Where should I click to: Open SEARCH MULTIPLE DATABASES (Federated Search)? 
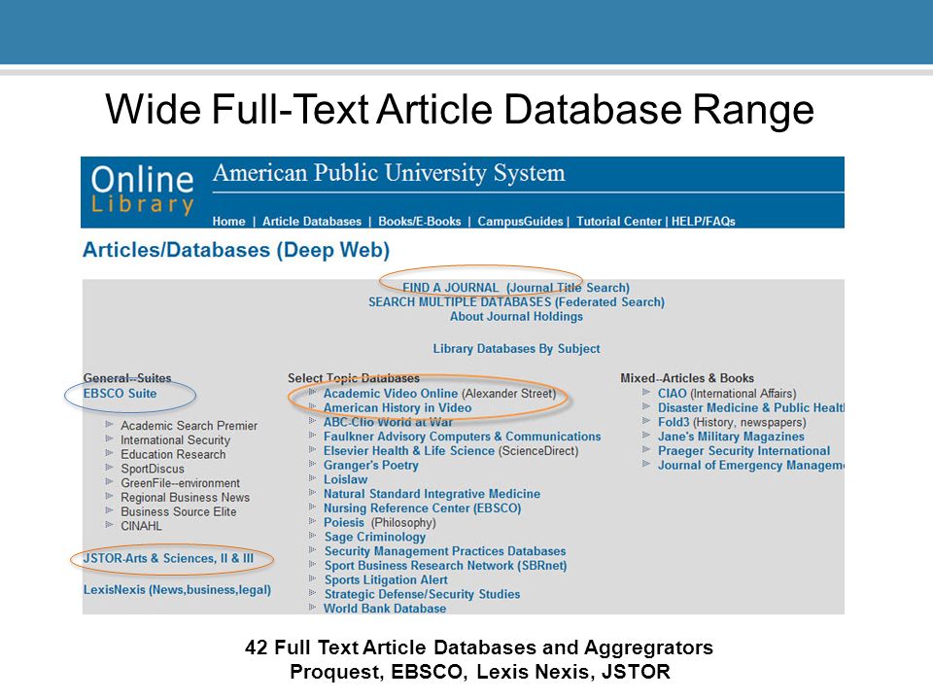(516, 301)
